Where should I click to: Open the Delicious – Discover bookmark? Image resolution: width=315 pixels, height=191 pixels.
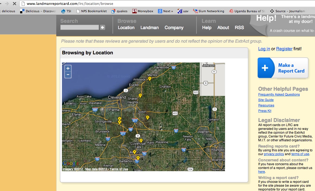[38, 11]
